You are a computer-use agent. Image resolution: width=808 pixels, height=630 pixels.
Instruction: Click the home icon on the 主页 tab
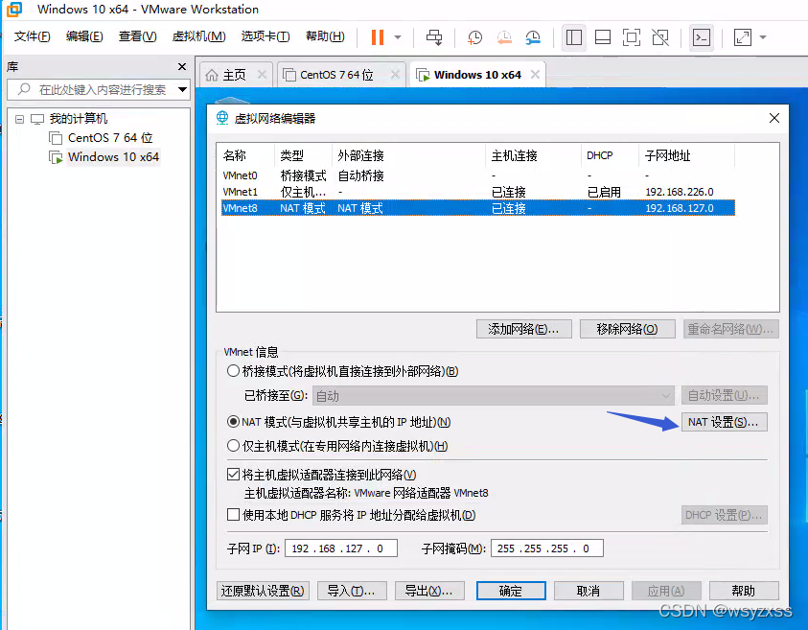(x=212, y=75)
